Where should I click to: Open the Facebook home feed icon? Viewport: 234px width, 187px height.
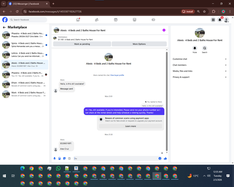point(78,20)
